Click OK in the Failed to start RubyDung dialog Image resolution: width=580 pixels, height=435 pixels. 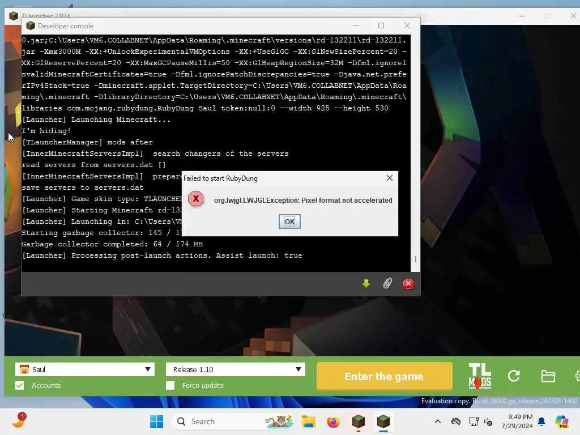(x=289, y=221)
